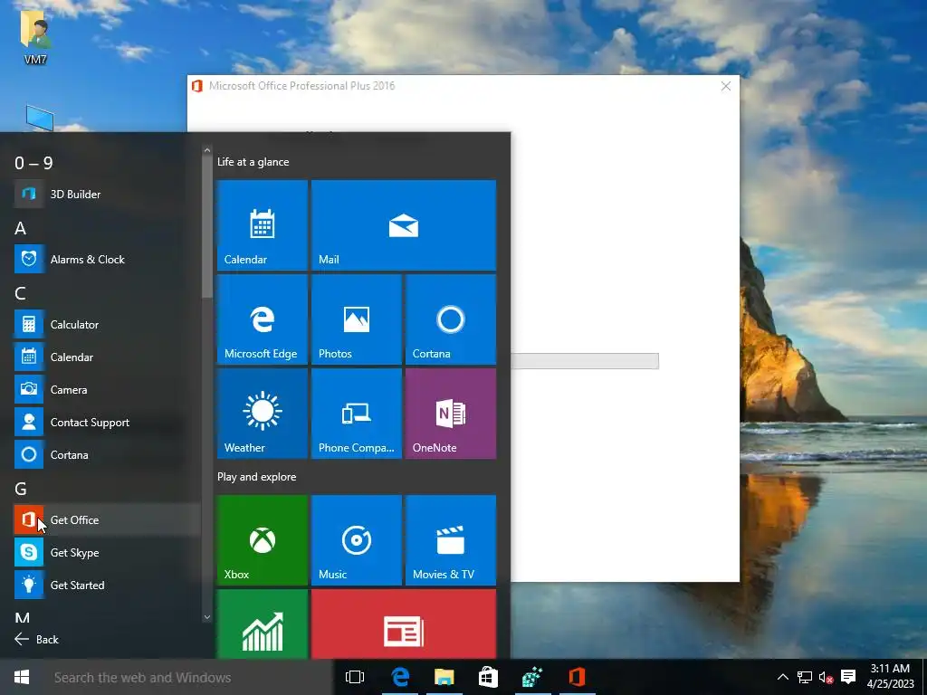
Task: Launch the Microsoft Edge tile
Action: coord(262,319)
